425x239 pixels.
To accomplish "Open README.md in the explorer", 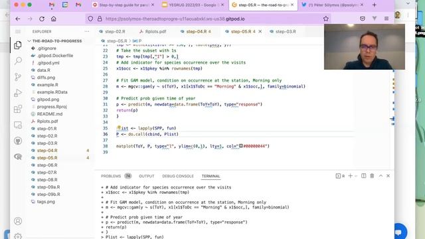I will coord(50,114).
